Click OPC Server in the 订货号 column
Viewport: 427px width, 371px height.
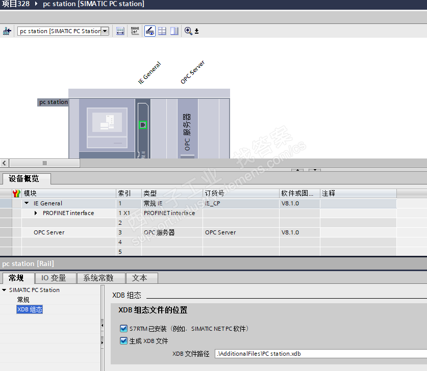click(241, 232)
